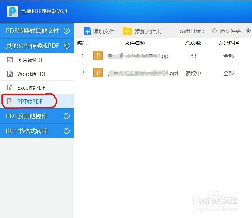This screenshot has width=252, height=218.
Task: Click the PPT转PDF slide icon
Action: point(10,101)
